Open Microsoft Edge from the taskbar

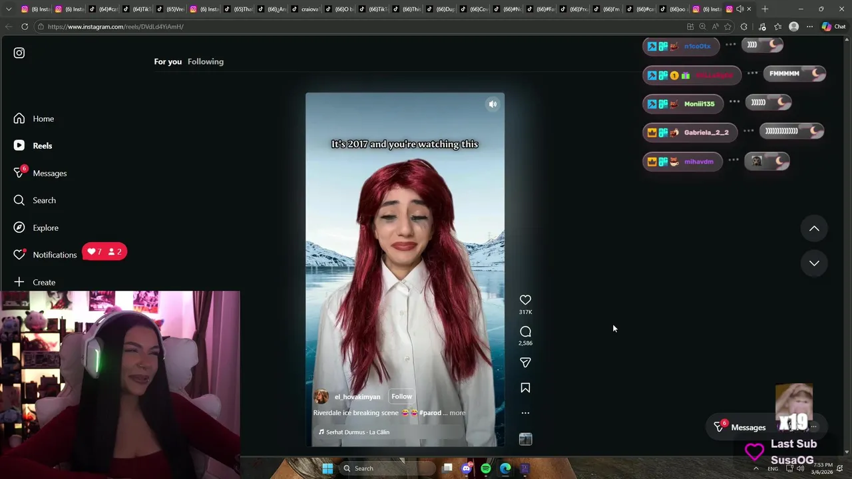click(x=505, y=468)
